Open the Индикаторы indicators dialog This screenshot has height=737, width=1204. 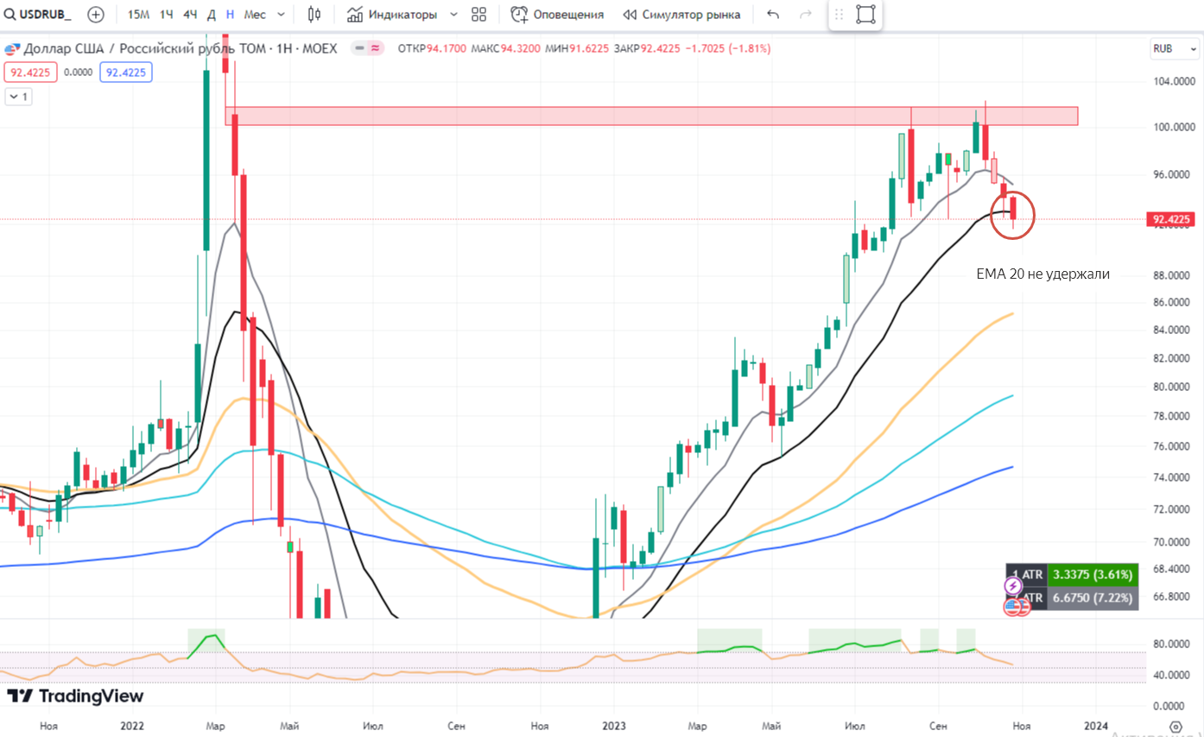[x=394, y=15]
